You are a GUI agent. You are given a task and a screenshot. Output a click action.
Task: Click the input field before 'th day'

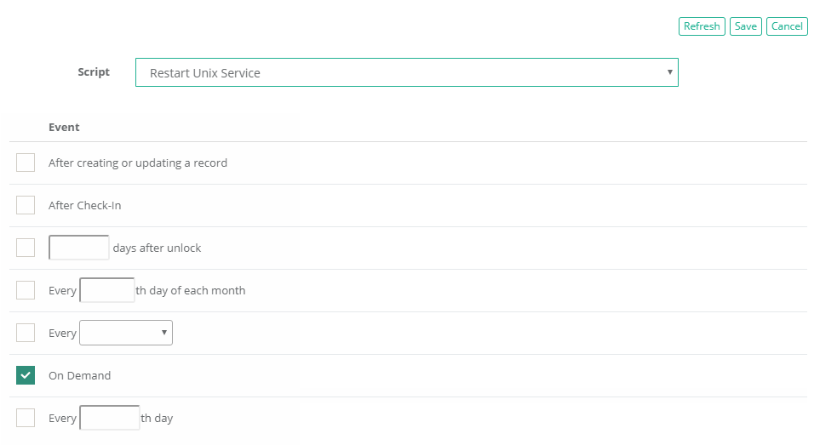point(109,418)
